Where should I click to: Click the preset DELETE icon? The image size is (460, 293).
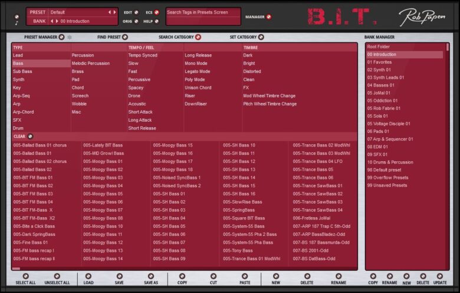[x=307, y=275]
